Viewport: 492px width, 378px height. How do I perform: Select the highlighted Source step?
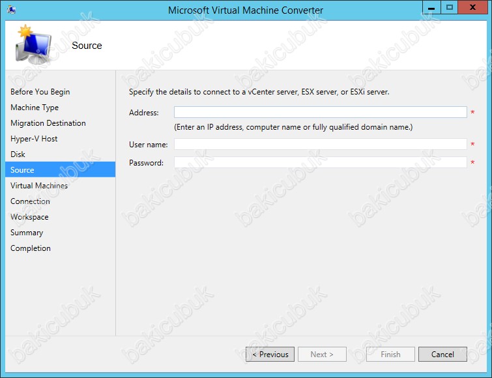point(60,169)
